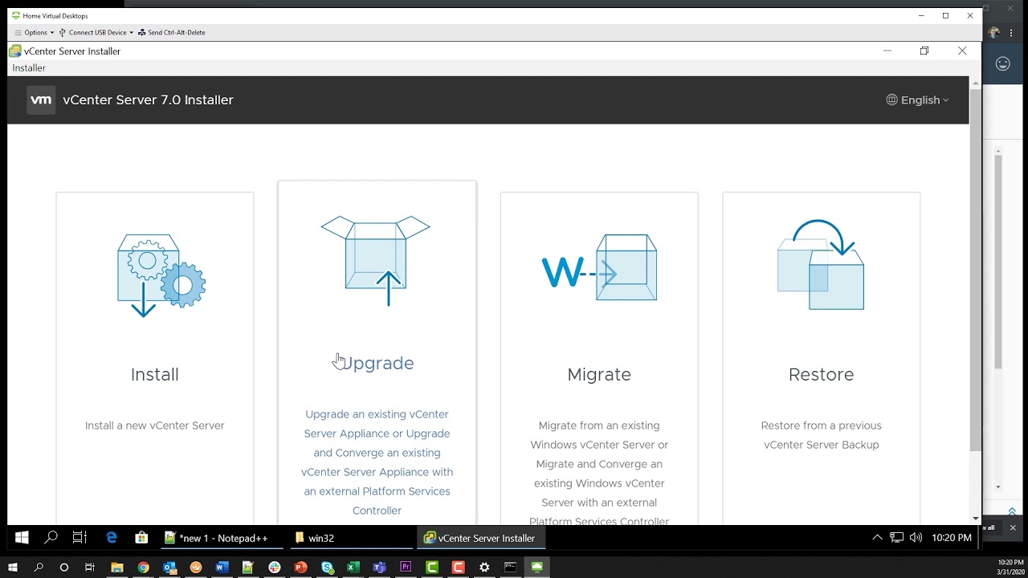The height and width of the screenshot is (578, 1028).
Task: Open host File Explorer taskbar icon
Action: [x=117, y=567]
